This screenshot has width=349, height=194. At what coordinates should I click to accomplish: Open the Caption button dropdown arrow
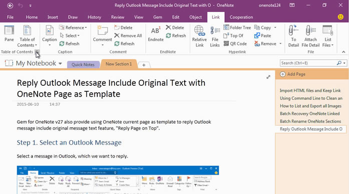50,45
